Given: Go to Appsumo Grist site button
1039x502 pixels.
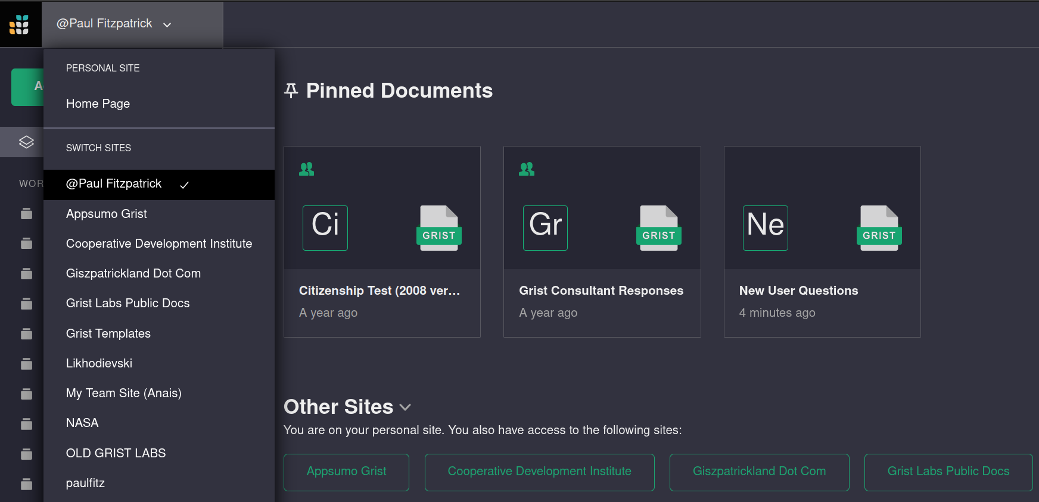Looking at the screenshot, I should tap(346, 472).
